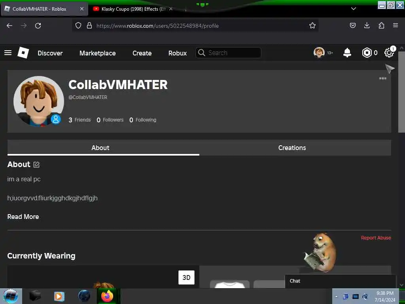Open the dark globe taskbar icon
Image resolution: width=405 pixels, height=304 pixels.
(x=84, y=296)
